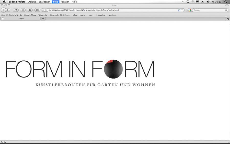230x144 pixels.
Task: Reload the current page
Action: [16, 10]
